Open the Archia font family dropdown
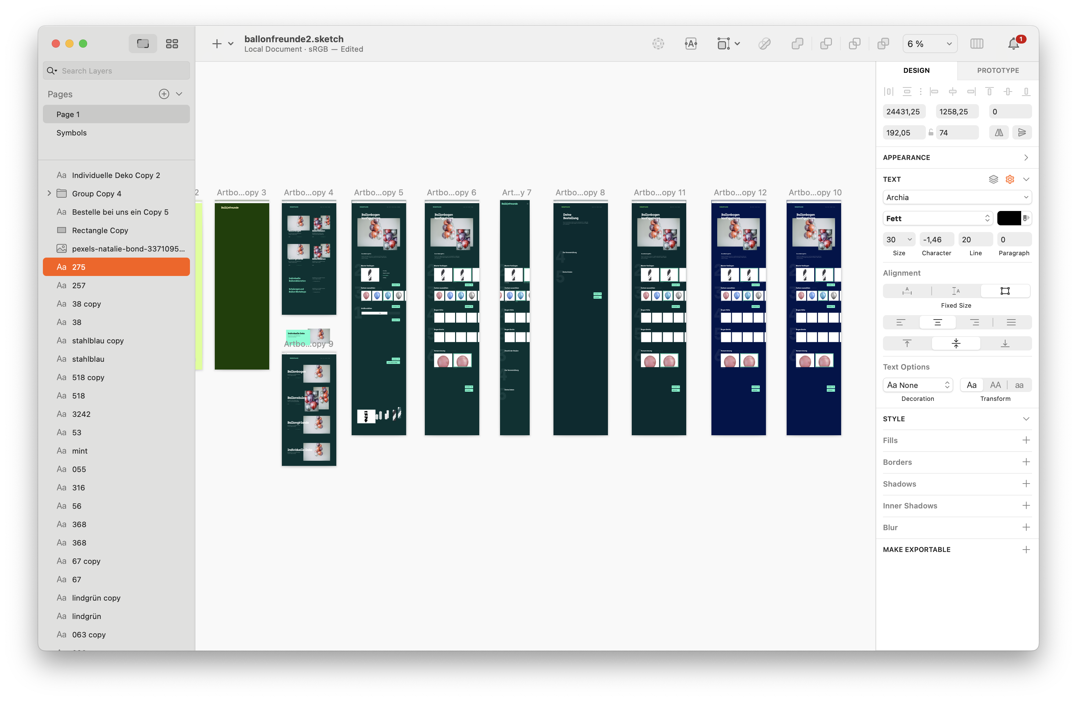The width and height of the screenshot is (1077, 701). [957, 197]
